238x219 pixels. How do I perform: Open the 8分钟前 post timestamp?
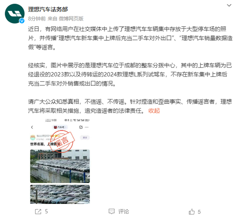pyautogui.click(x=37, y=19)
